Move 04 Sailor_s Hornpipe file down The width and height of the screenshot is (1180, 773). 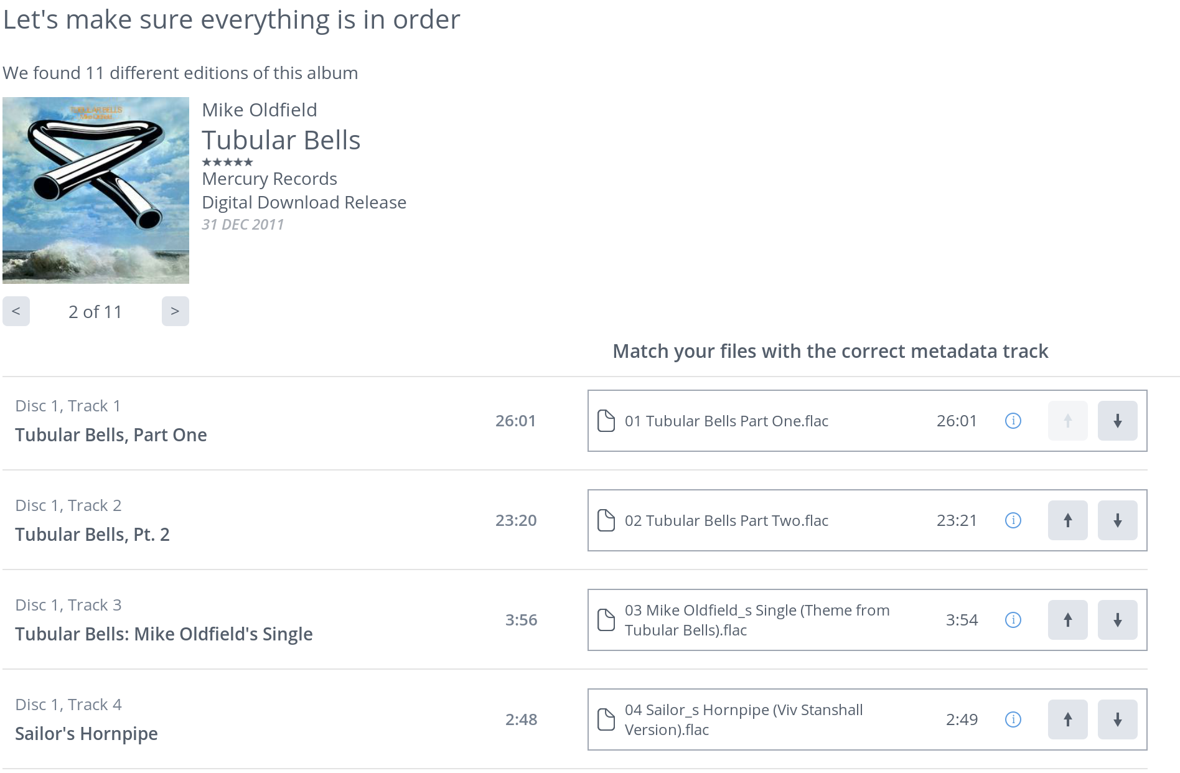1117,719
